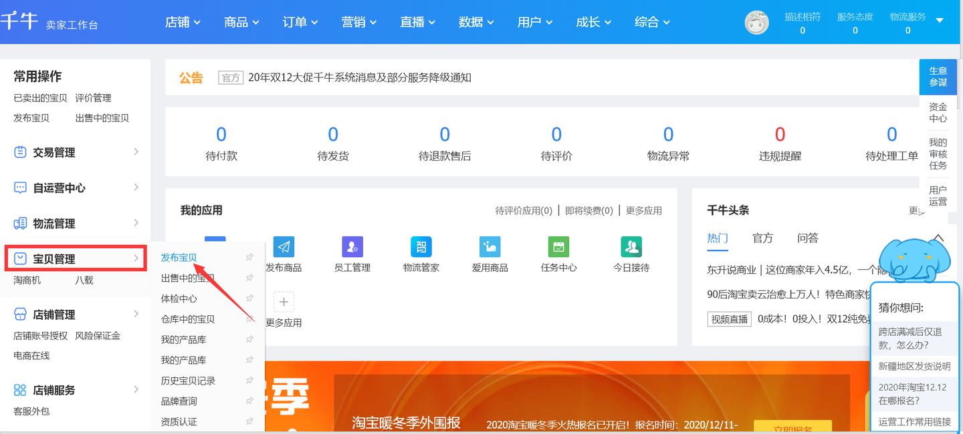Image resolution: width=963 pixels, height=434 pixels.
Task: Open the 生意参谋 side tab
Action: click(x=938, y=77)
